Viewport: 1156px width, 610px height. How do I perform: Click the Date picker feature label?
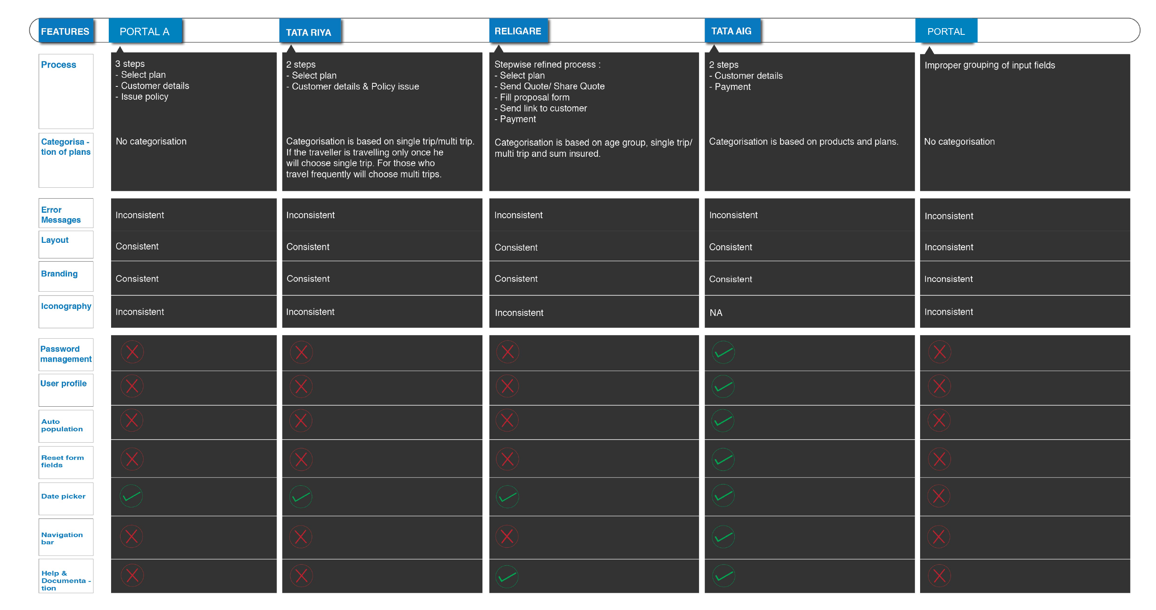click(x=66, y=499)
